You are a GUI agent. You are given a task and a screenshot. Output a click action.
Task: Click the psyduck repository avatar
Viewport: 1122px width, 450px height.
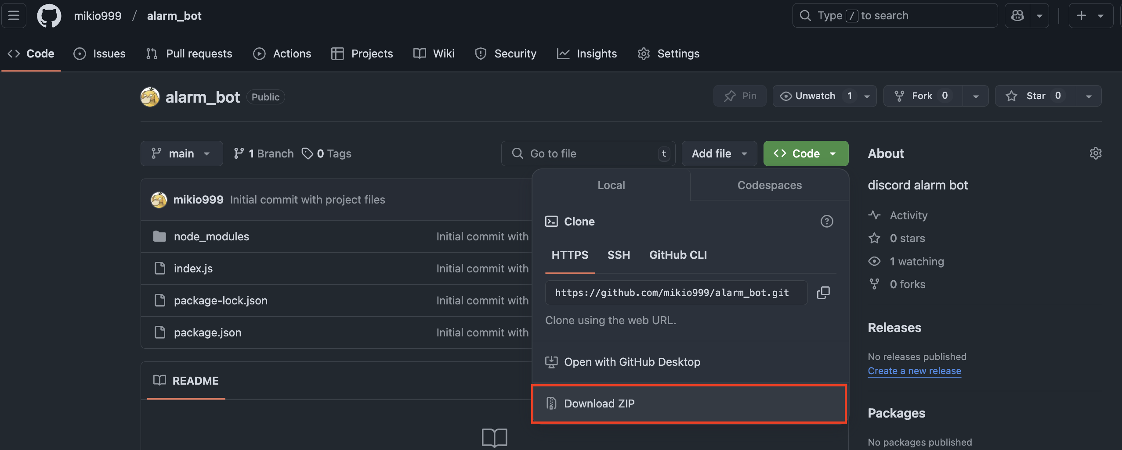(149, 96)
